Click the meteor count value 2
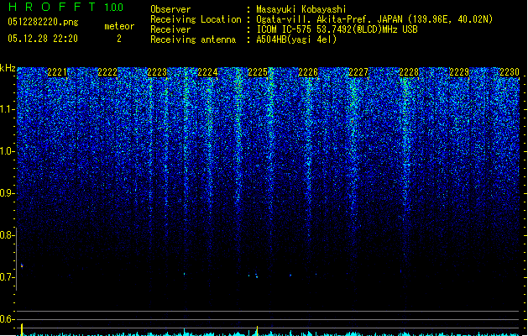This screenshot has height=336, width=528. (x=119, y=39)
